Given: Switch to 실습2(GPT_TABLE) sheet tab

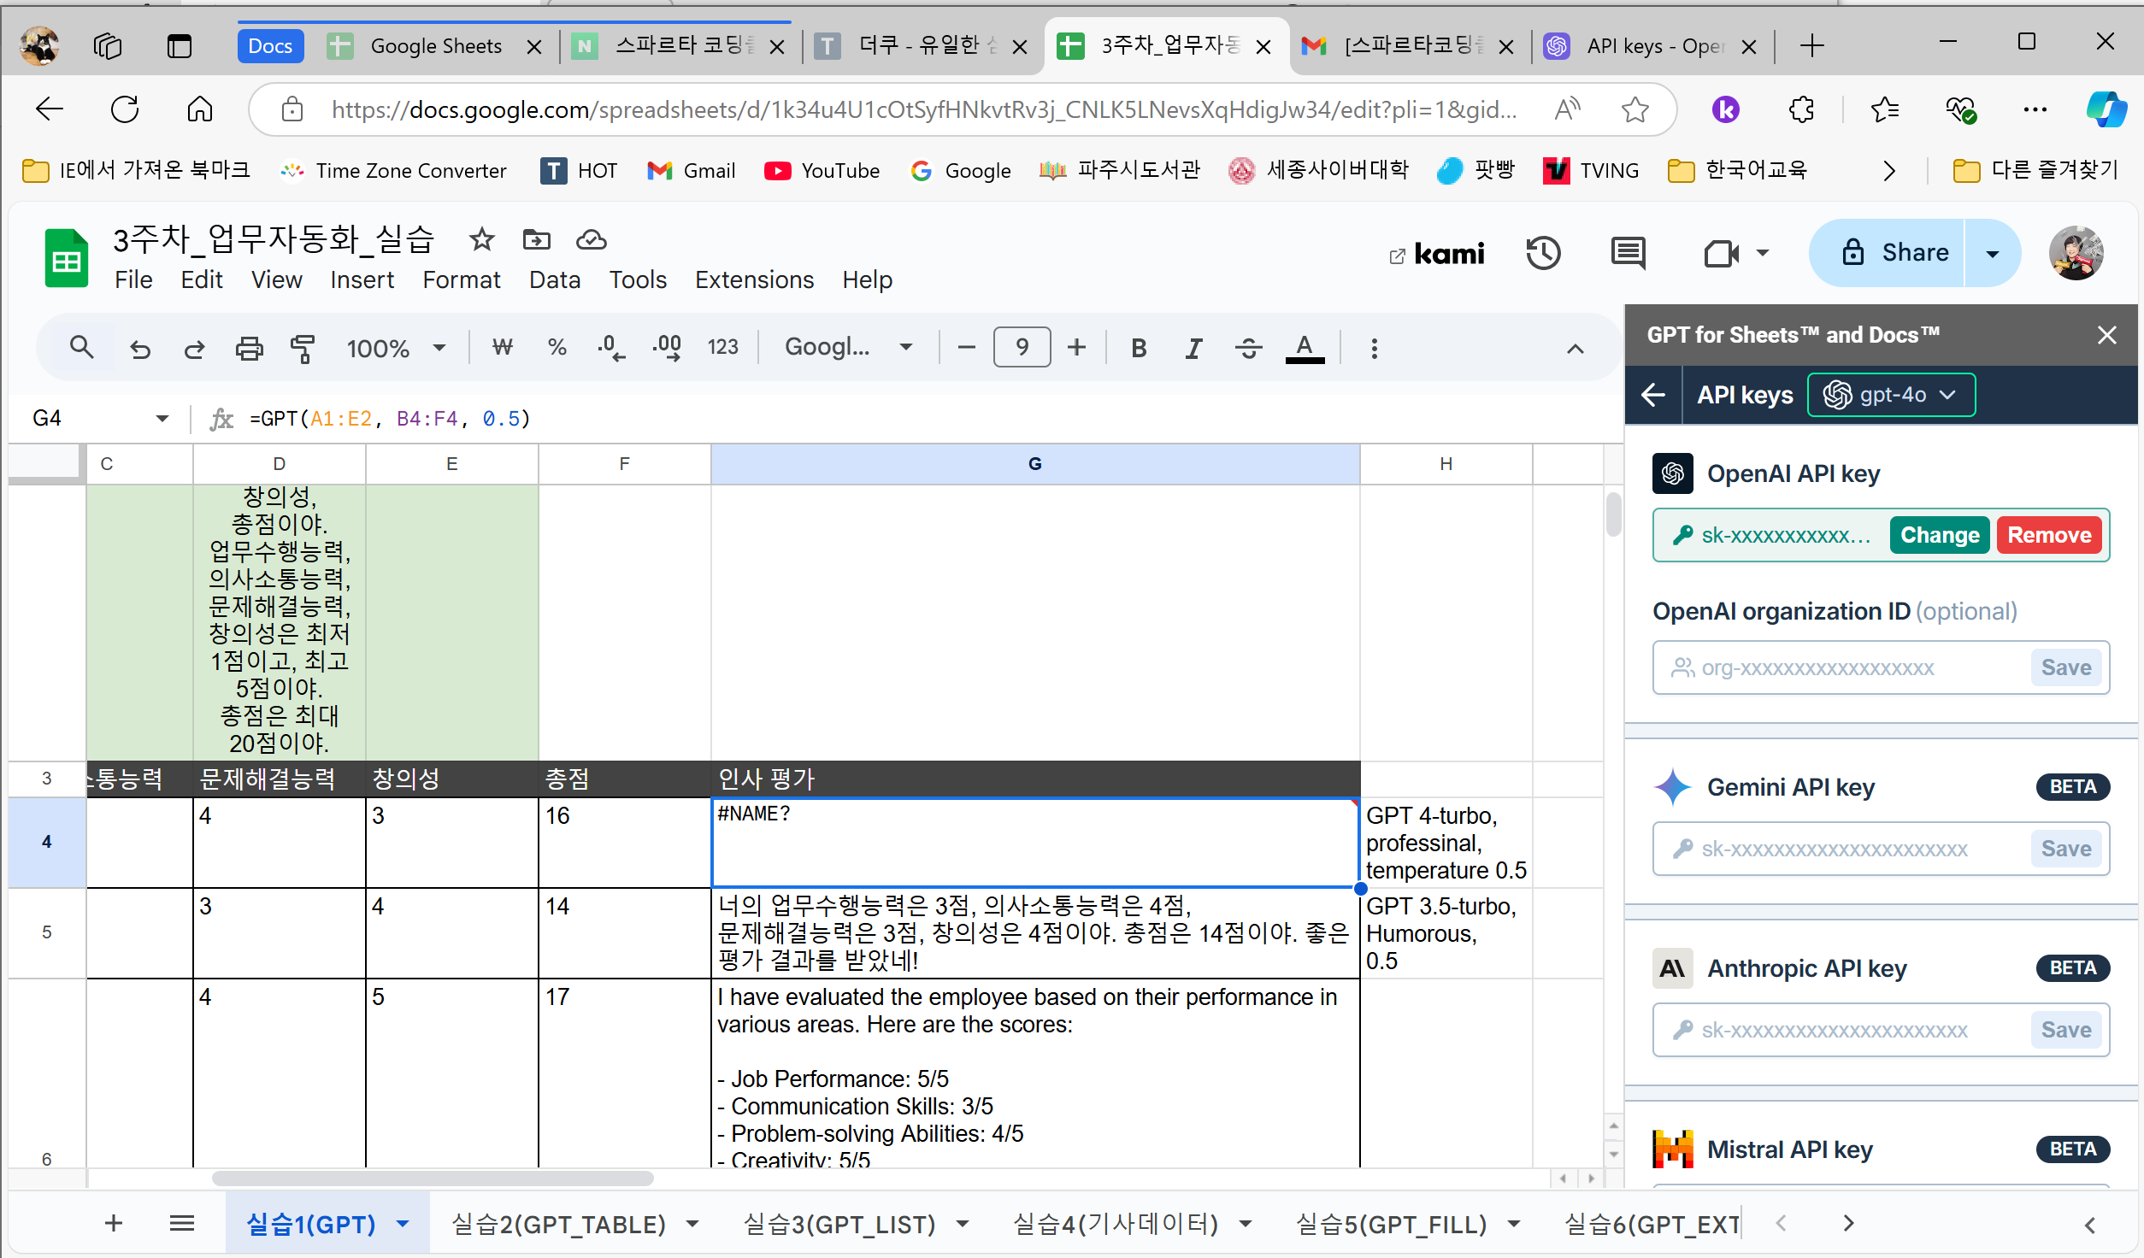Looking at the screenshot, I should [558, 1225].
